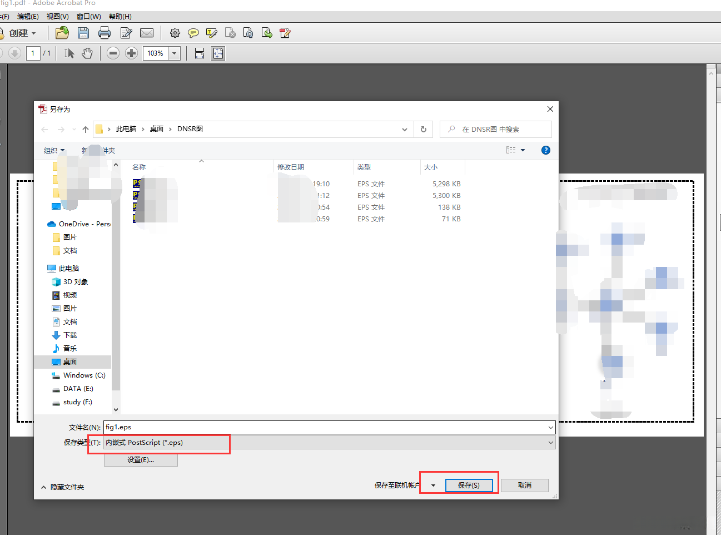The width and height of the screenshot is (721, 535).
Task: Click the Back arrow in Save As dialog
Action: tap(45, 130)
